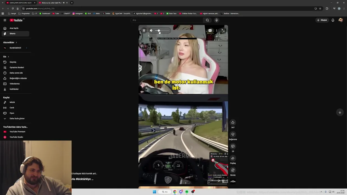Click the YouTube search field
The height and width of the screenshot is (195, 347).
pyautogui.click(x=167, y=20)
